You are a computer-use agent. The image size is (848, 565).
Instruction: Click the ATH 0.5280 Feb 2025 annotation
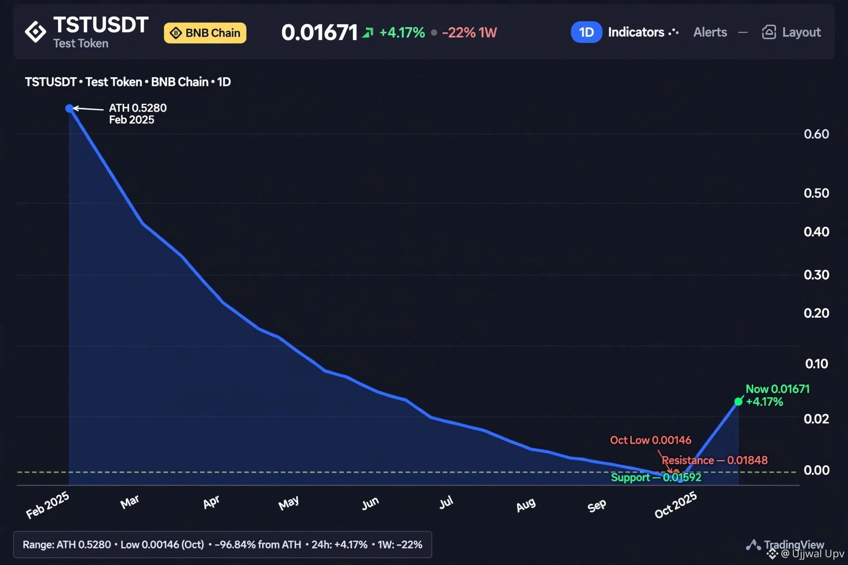point(138,114)
